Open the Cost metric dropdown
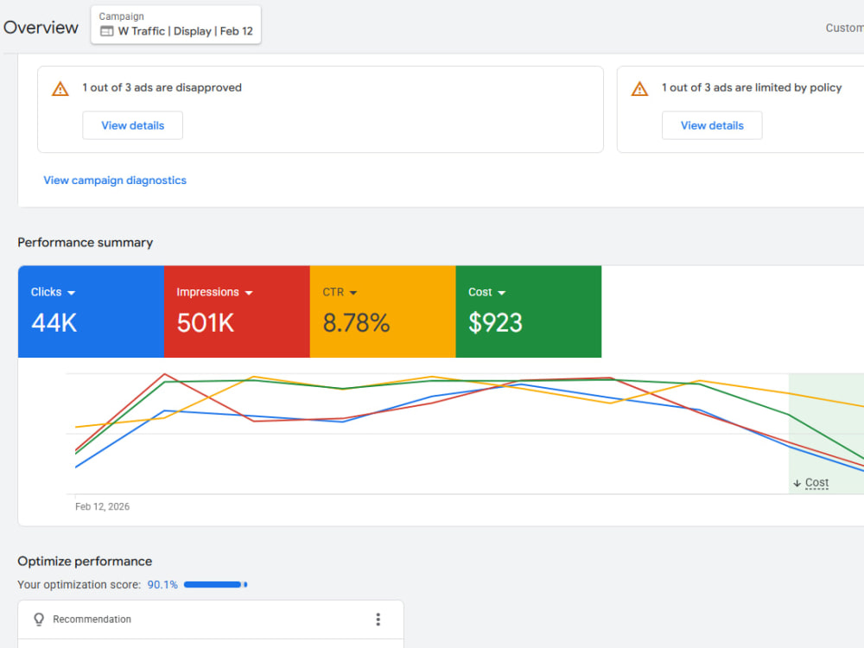 pyautogui.click(x=486, y=292)
